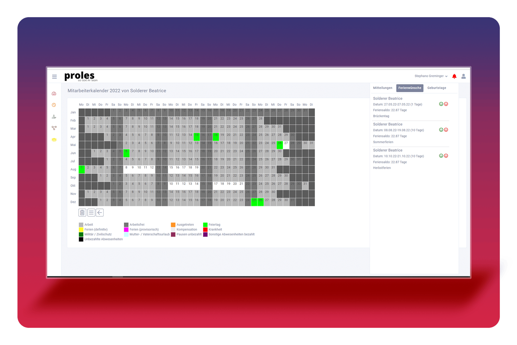Click the 'Pausen unbezahlt' legend label

[189, 234]
